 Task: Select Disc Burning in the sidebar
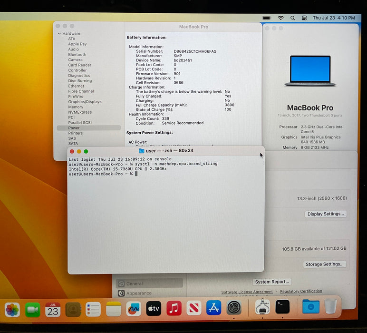tap(80, 81)
